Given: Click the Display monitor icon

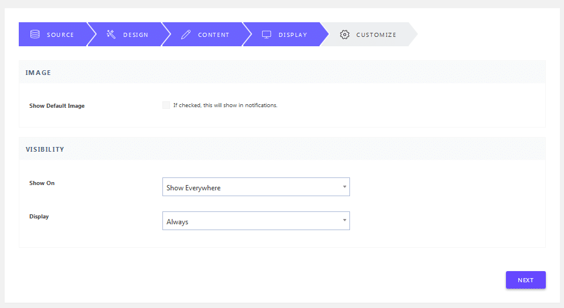Looking at the screenshot, I should 267,35.
